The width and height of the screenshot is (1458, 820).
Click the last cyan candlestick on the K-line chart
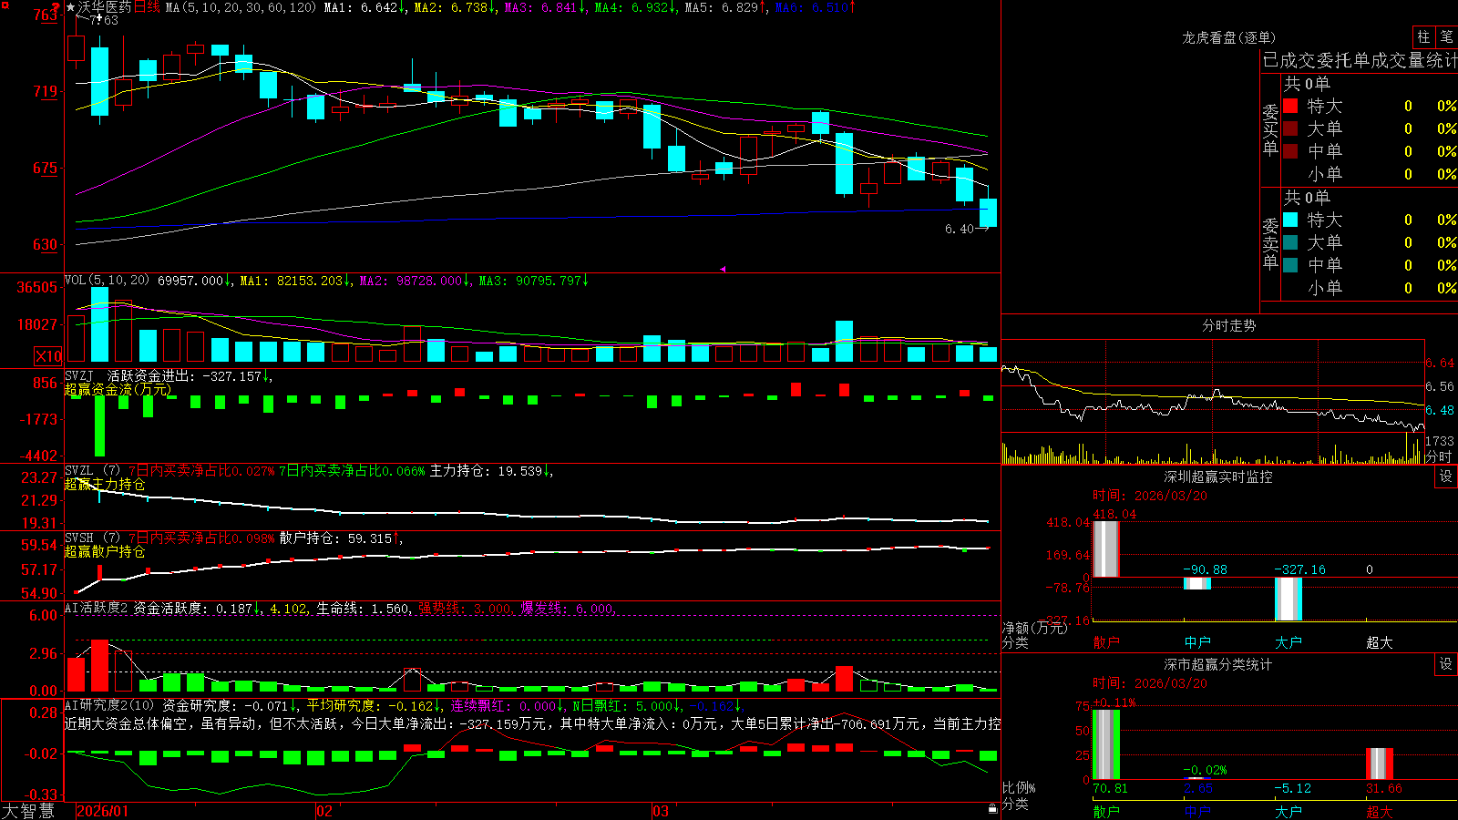point(988,212)
